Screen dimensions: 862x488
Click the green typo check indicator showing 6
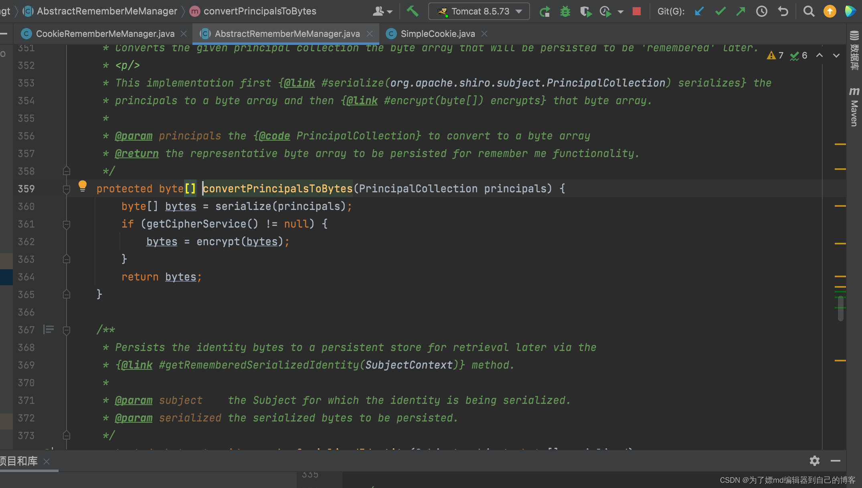[798, 55]
